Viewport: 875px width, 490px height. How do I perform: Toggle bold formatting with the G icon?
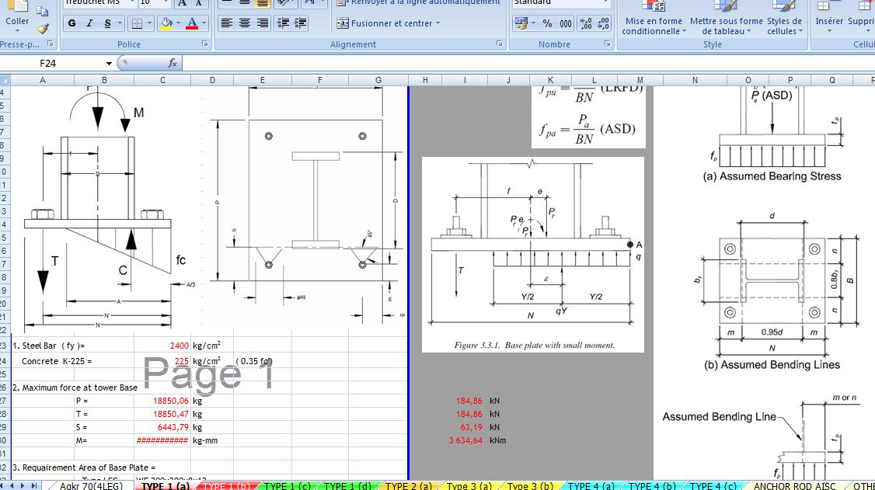coord(71,23)
